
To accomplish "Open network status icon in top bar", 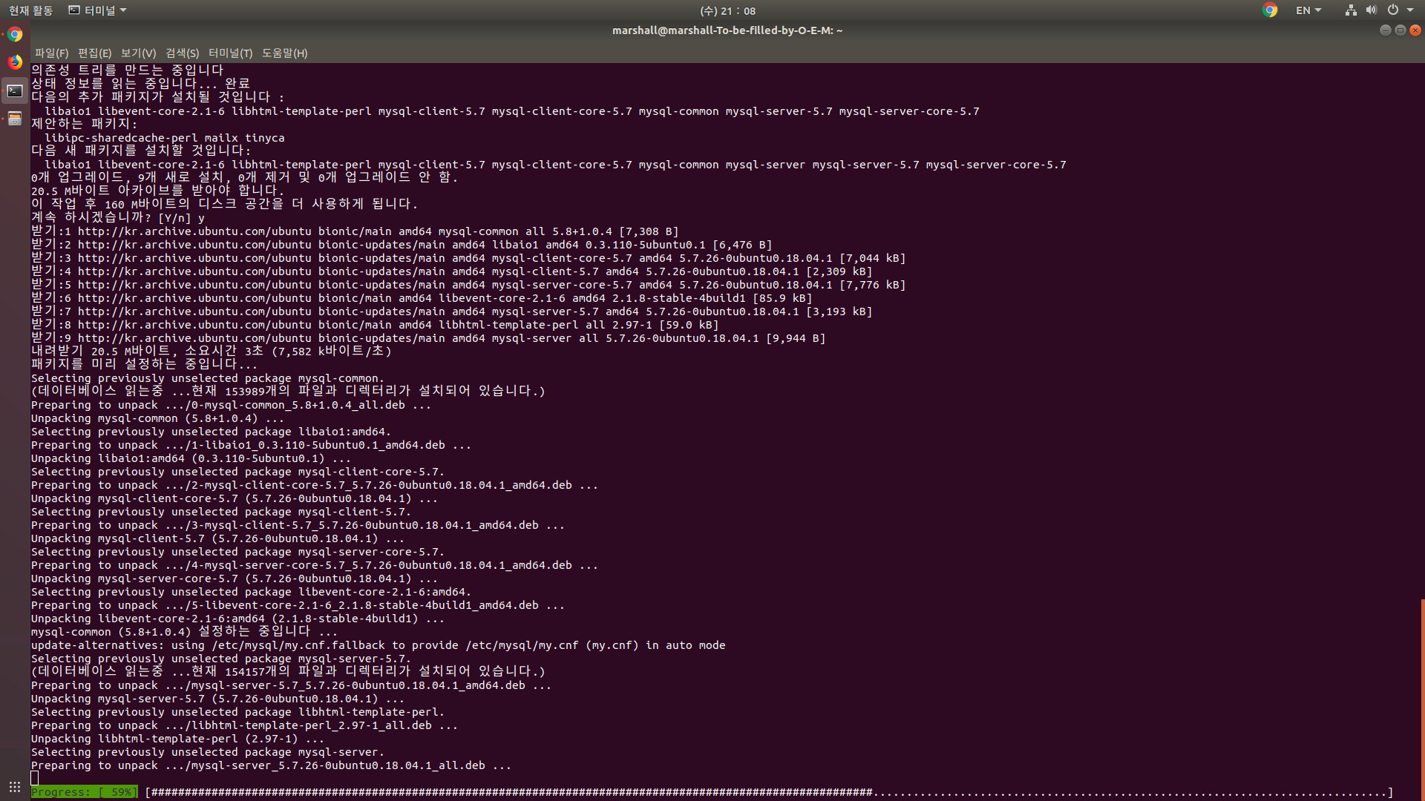I will [x=1351, y=10].
